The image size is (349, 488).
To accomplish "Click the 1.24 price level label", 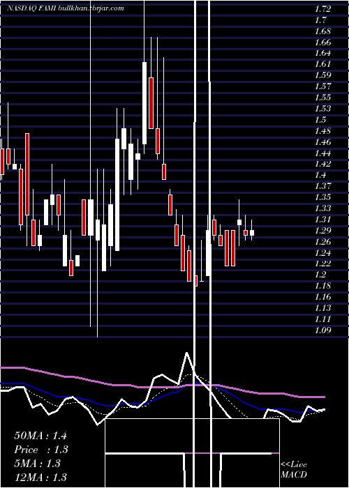I will [x=322, y=252].
